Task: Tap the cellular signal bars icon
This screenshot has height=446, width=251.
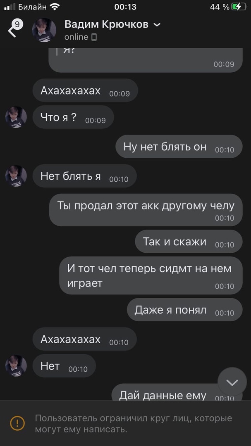Action: pos(10,7)
